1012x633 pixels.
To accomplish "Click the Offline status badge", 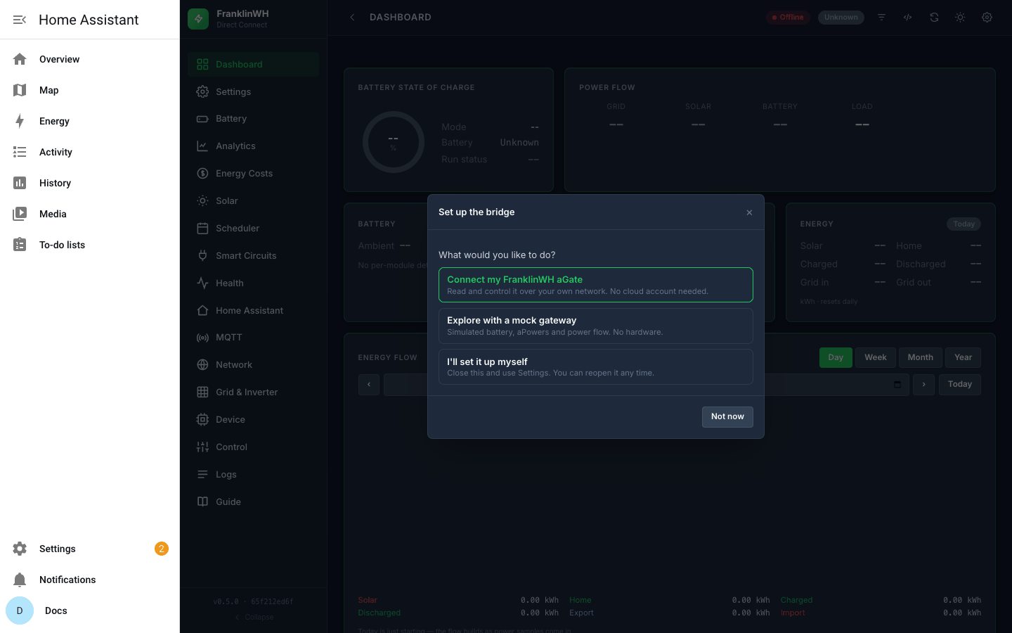I will 789,18.
